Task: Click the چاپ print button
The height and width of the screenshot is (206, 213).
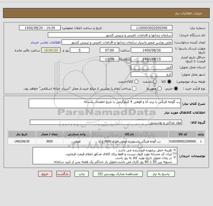Action: [82, 174]
